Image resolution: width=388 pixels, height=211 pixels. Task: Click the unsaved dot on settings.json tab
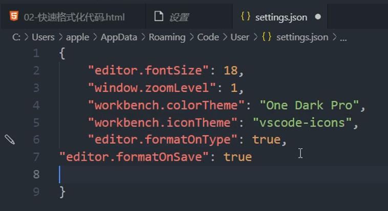coord(318,17)
